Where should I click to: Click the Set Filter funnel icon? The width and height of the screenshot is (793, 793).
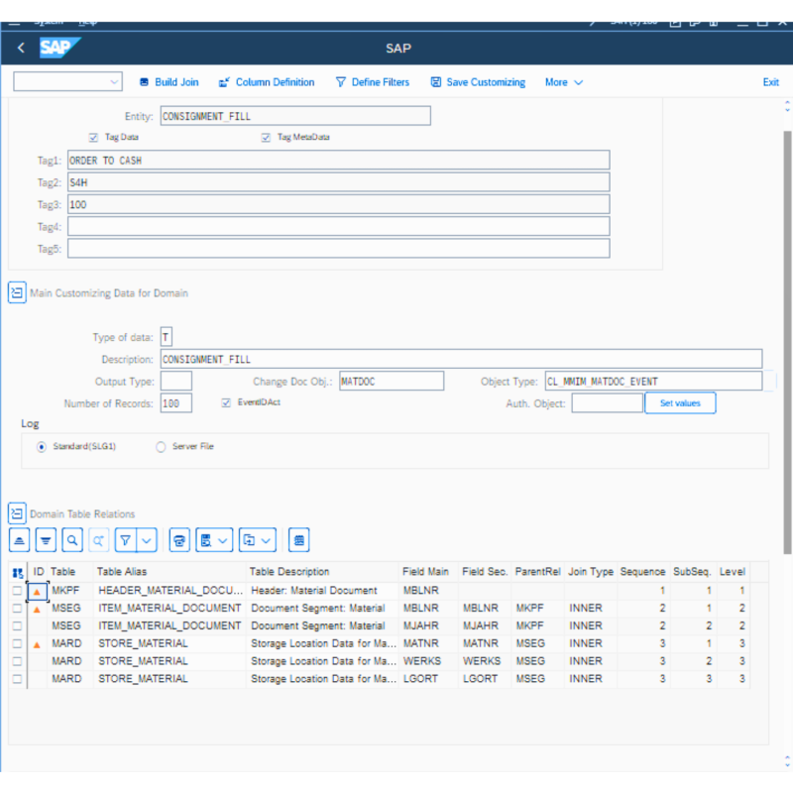pos(126,540)
